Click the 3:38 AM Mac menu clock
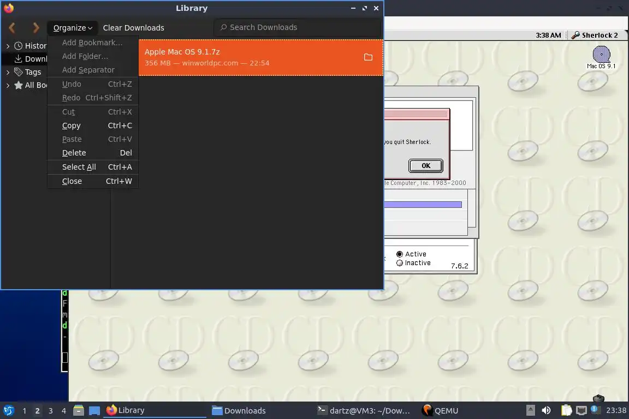This screenshot has height=419, width=629. click(548, 35)
